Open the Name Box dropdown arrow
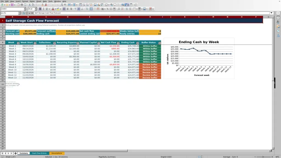The width and height of the screenshot is (281, 158). click(19, 13)
